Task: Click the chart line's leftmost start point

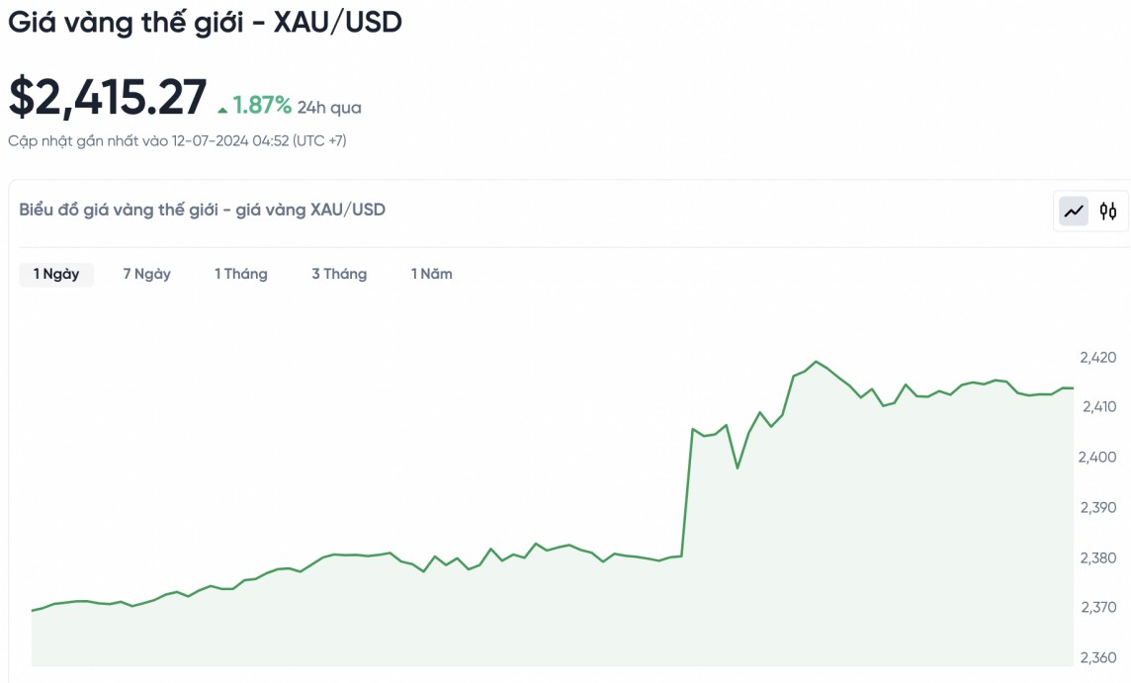Action: pos(33,610)
